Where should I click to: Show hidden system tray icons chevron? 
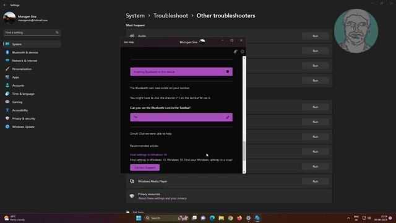[x=348, y=218]
